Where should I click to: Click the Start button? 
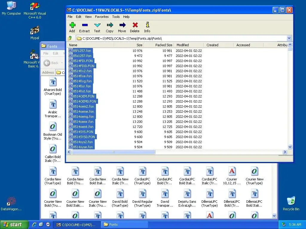14,225
